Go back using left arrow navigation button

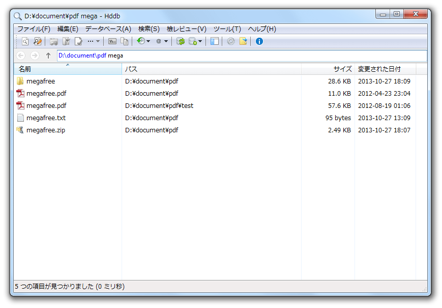point(20,55)
